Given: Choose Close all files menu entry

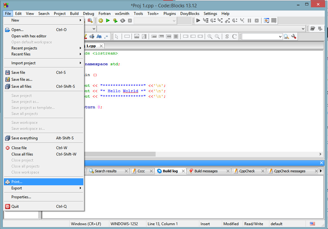Looking at the screenshot, I should coord(43,154).
